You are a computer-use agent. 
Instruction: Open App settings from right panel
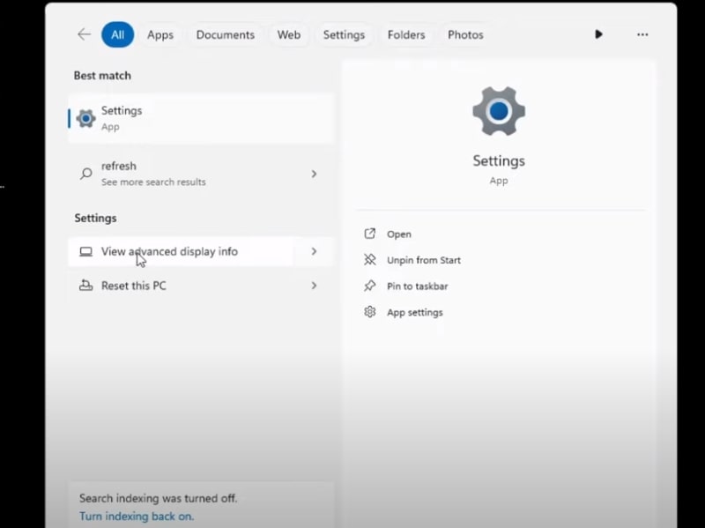(414, 312)
